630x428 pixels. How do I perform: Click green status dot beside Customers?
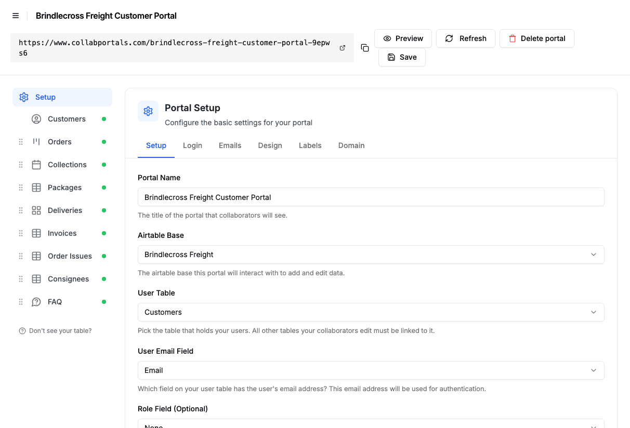pos(104,119)
